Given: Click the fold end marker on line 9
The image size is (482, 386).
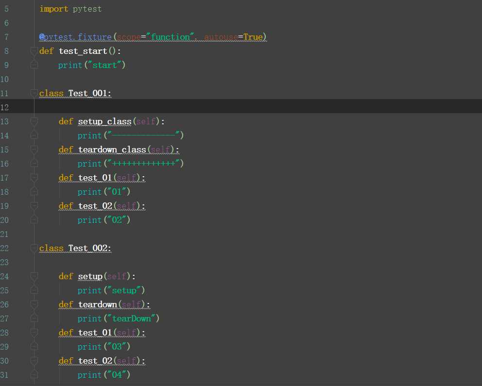Looking at the screenshot, I should (34, 65).
